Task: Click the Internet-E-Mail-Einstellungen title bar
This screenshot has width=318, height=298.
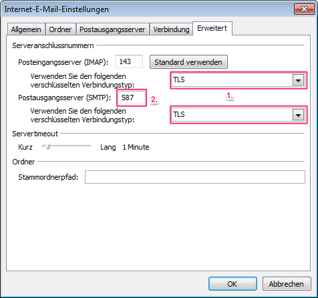Action: tap(147, 9)
